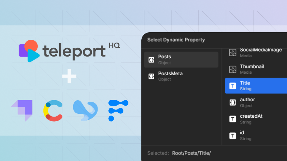The width and height of the screenshot is (287, 161).
Task: Click the Thumbnail media icon
Action: (232, 69)
